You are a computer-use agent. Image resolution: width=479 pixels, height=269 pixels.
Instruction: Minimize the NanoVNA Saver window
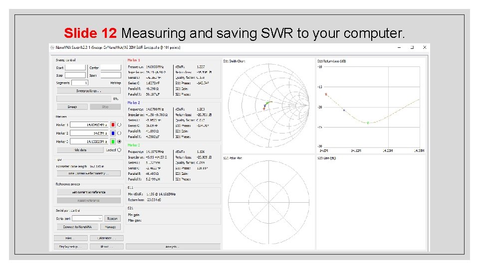pos(399,48)
